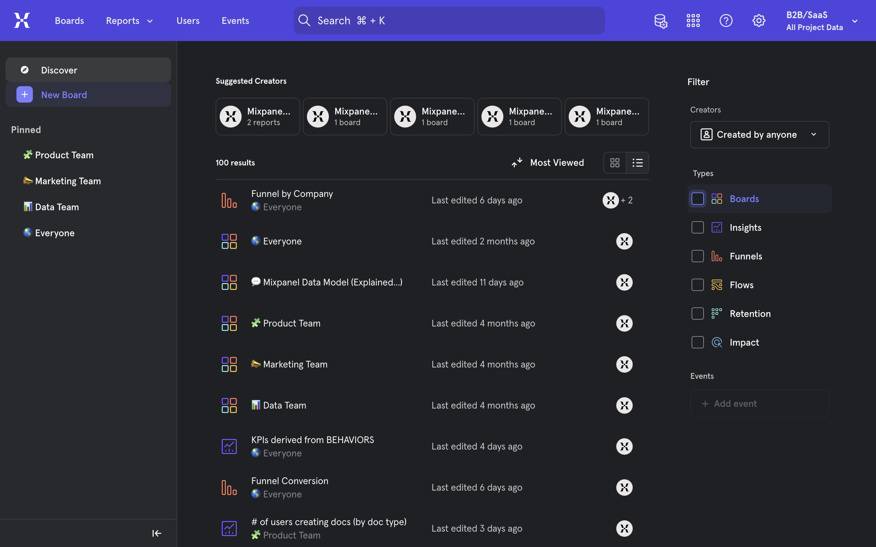Image resolution: width=876 pixels, height=547 pixels.
Task: Open the Reports dropdown menu
Action: click(129, 21)
